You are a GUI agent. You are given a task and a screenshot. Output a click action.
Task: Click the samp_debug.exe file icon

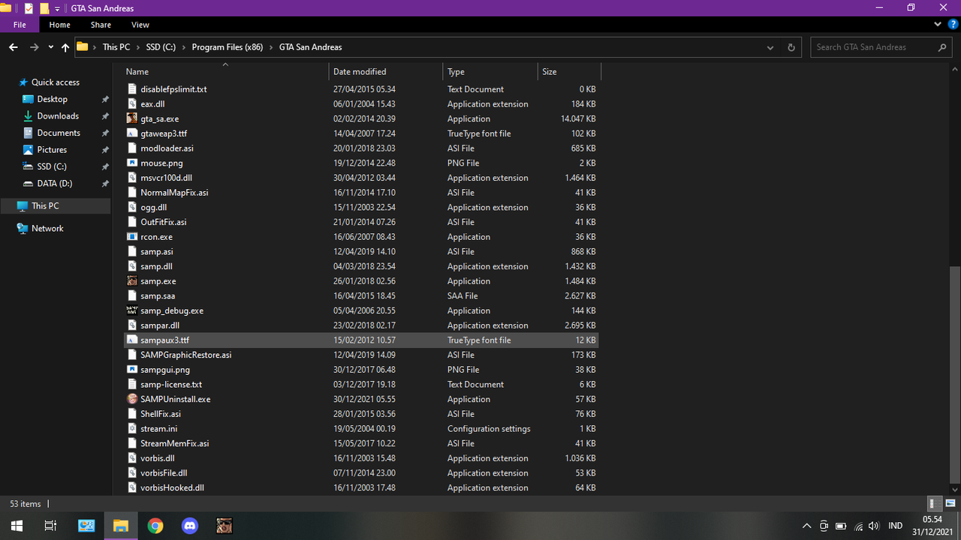point(132,310)
